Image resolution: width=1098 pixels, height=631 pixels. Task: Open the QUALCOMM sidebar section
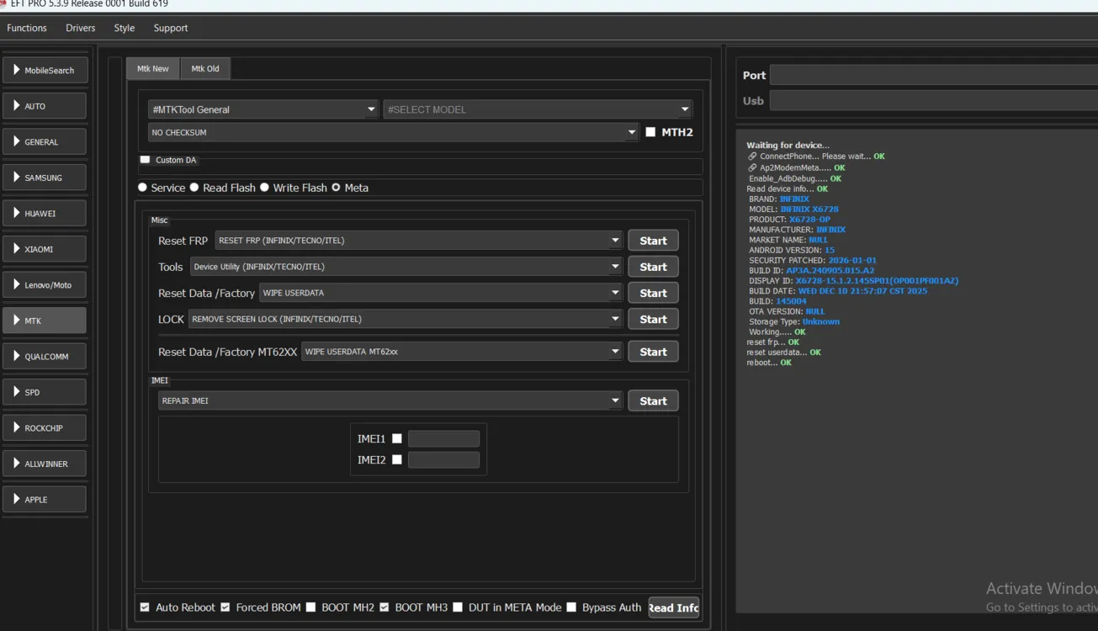pyautogui.click(x=45, y=357)
